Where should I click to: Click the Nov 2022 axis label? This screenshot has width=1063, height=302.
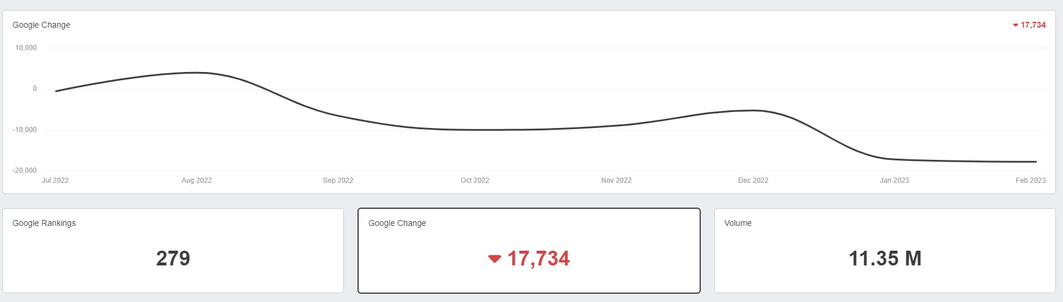pyautogui.click(x=616, y=180)
